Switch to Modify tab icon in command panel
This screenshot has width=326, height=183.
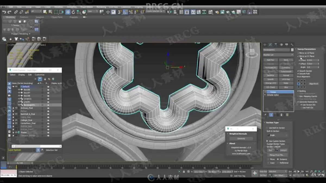(x=270, y=45)
